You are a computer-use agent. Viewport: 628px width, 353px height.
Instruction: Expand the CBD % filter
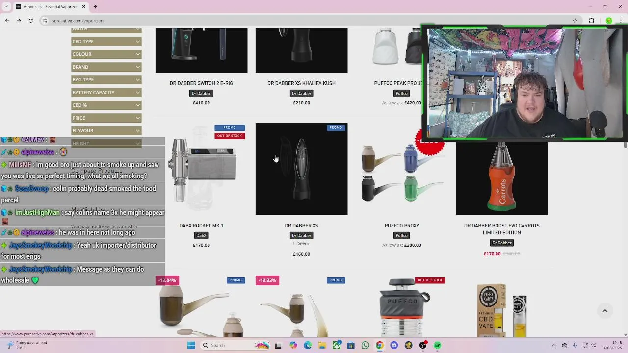coord(106,105)
